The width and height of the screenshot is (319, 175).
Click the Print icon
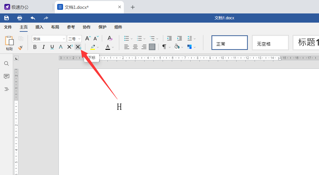tap(20, 18)
